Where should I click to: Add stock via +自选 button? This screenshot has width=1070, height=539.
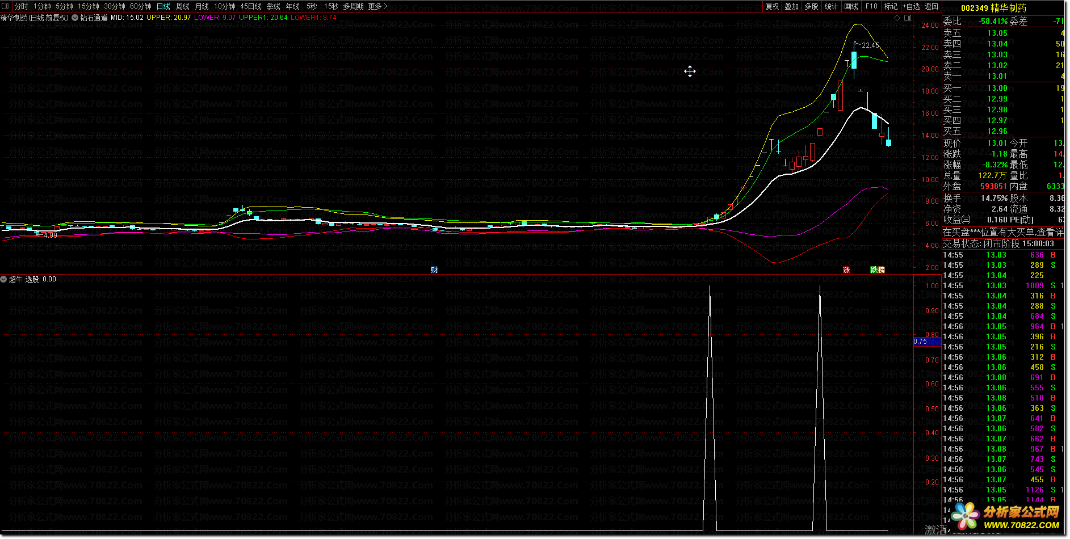pos(911,6)
